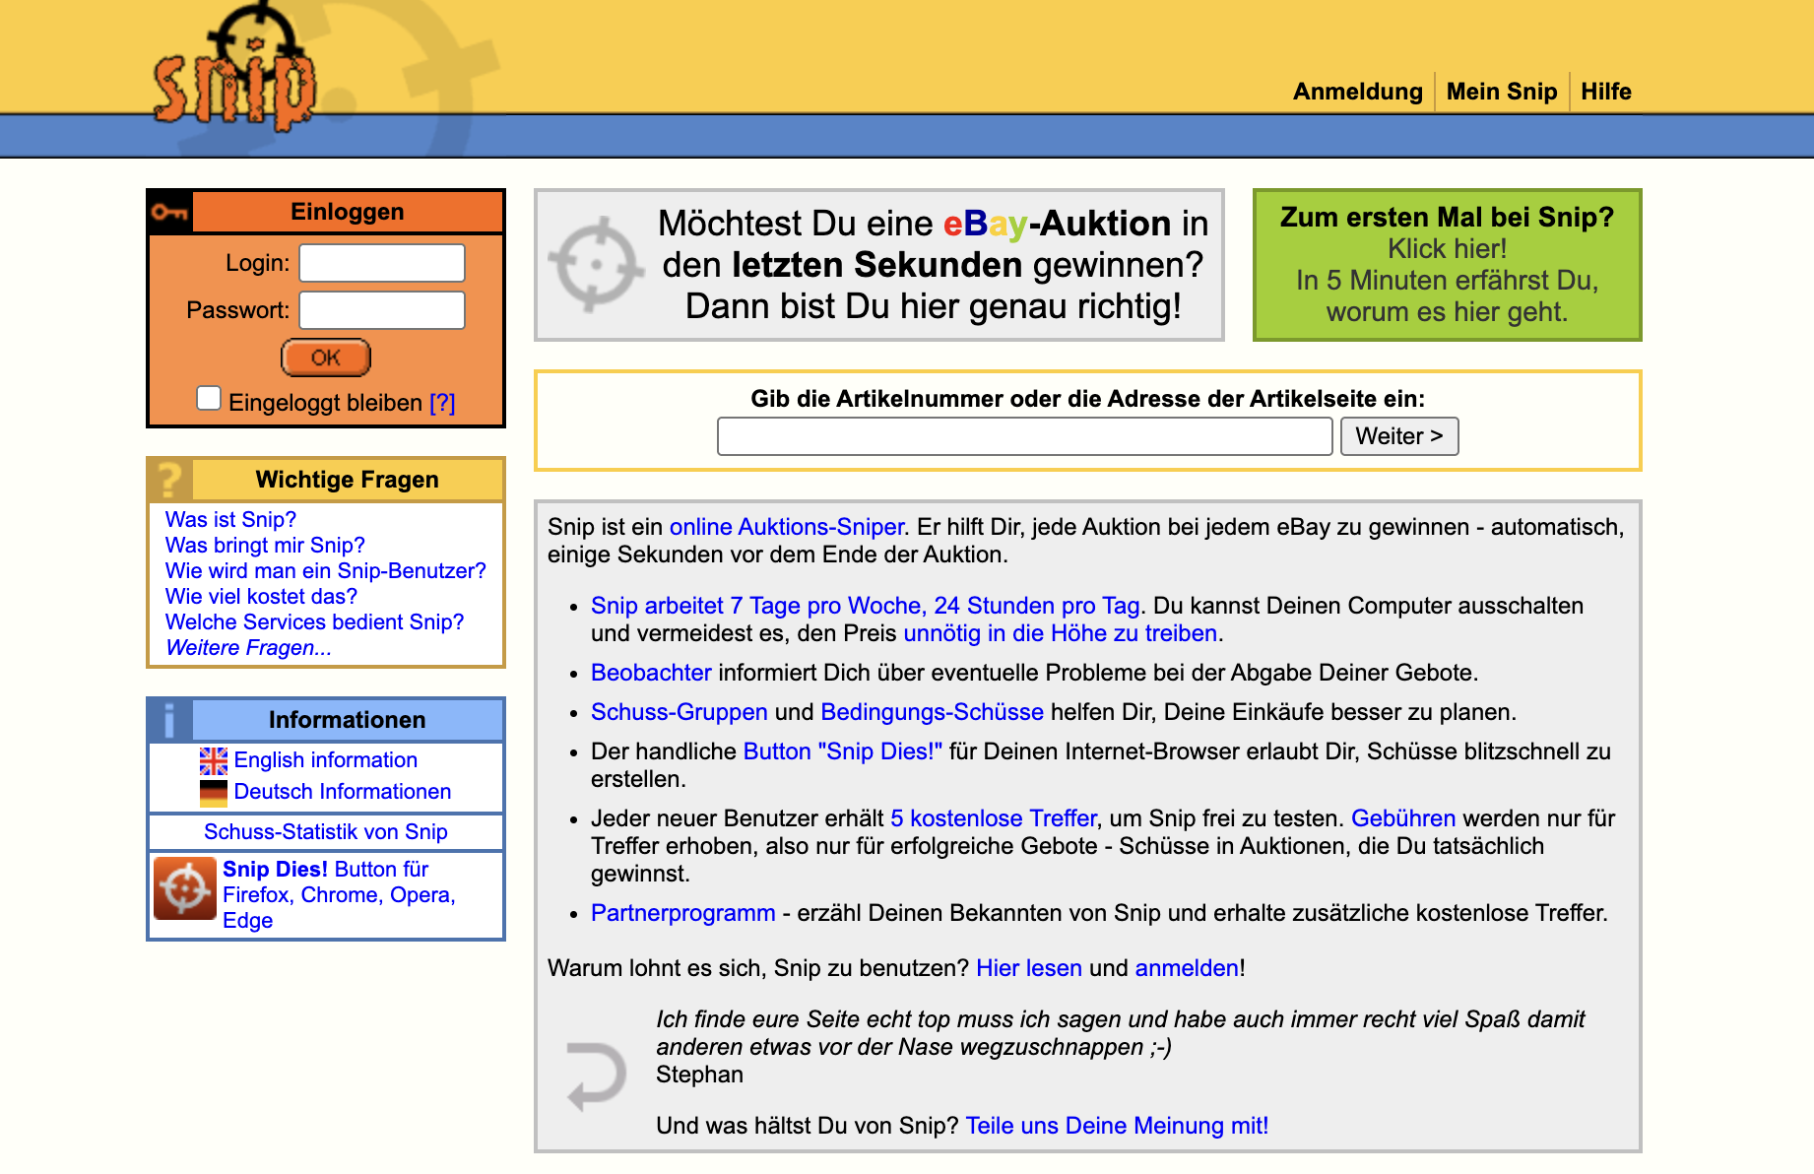The image size is (1814, 1174).
Task: Click the green Zum ersten Mal bei Snip? box
Action: (1446, 265)
